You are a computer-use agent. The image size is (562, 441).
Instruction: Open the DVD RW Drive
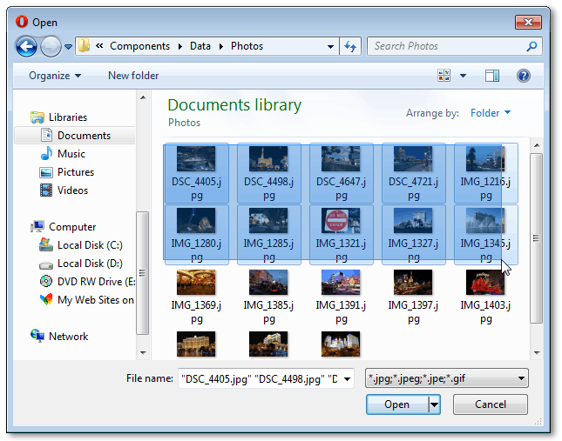(x=87, y=282)
